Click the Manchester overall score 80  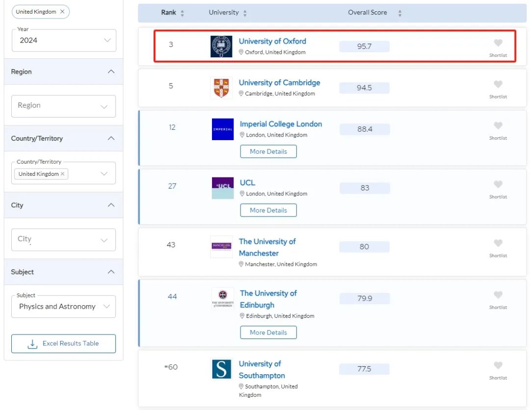[x=364, y=247]
